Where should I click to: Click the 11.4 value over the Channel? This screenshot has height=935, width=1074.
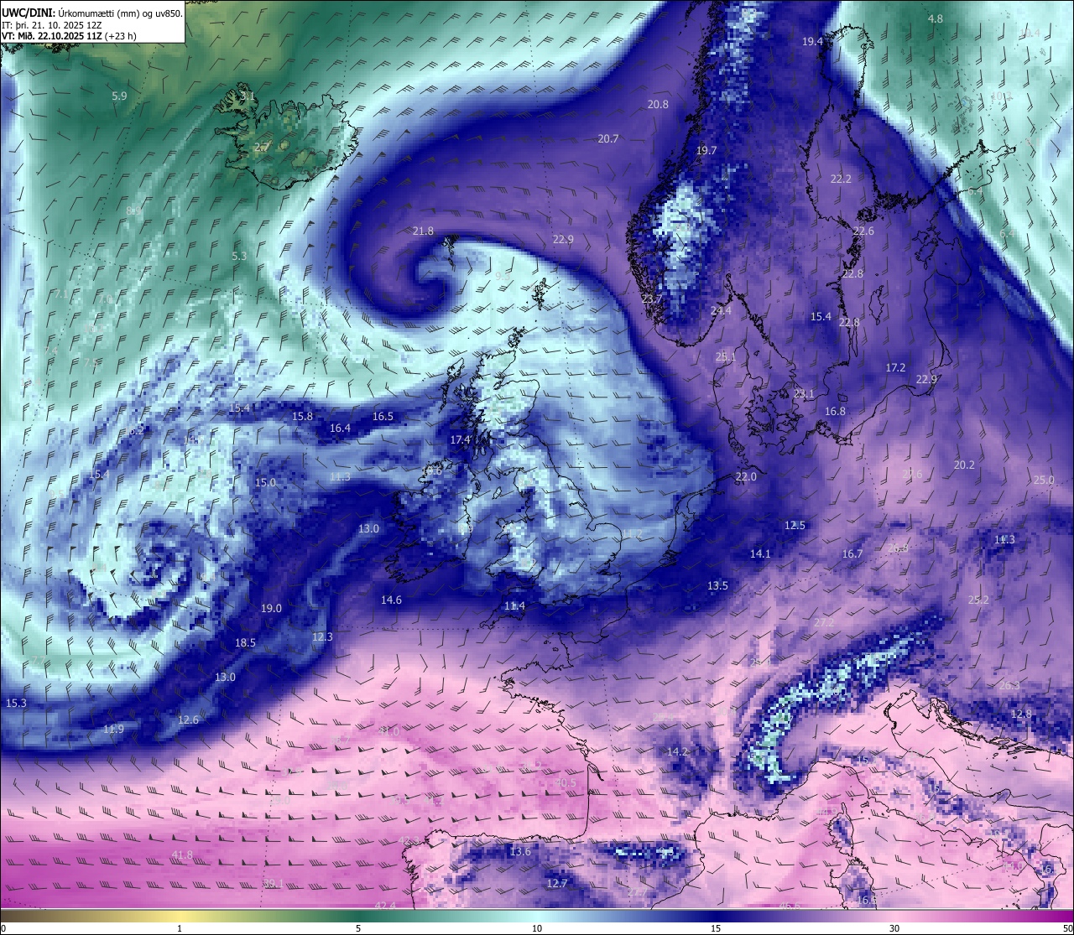pyautogui.click(x=514, y=605)
